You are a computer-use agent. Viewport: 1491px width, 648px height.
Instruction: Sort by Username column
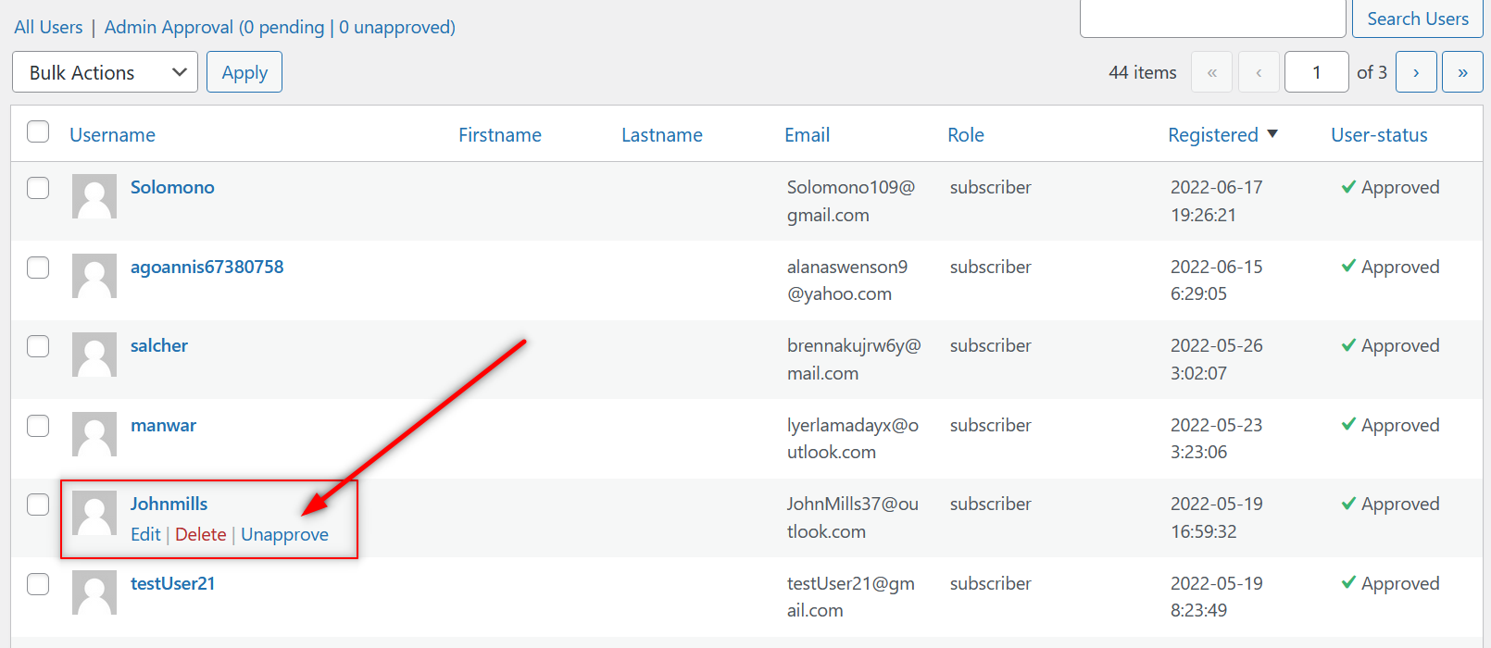click(x=112, y=135)
